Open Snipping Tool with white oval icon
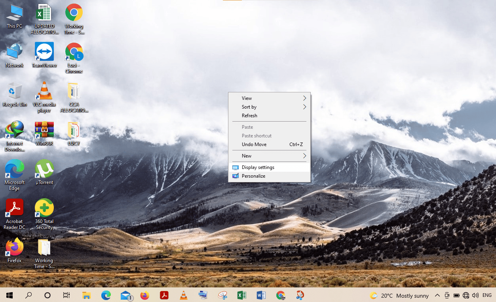The height and width of the screenshot is (302, 496). pos(222,295)
